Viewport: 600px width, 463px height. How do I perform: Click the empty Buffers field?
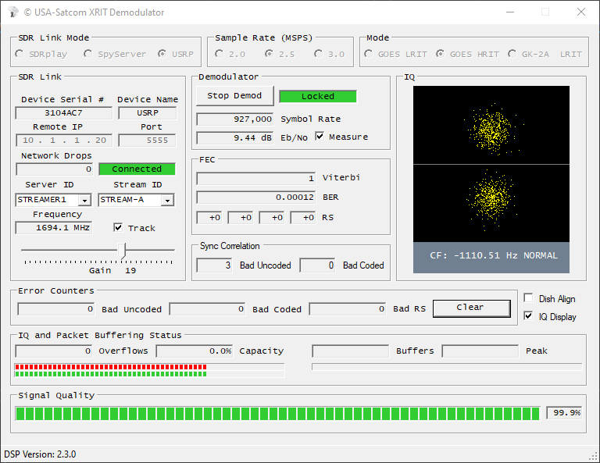coord(351,351)
